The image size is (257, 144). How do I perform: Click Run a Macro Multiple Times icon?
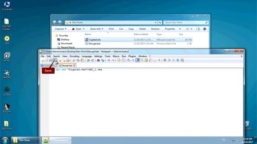point(178,60)
